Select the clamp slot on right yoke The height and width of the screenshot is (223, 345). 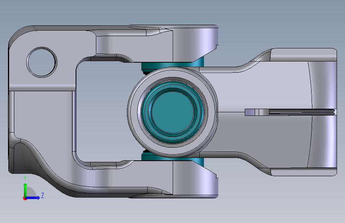pos(290,112)
